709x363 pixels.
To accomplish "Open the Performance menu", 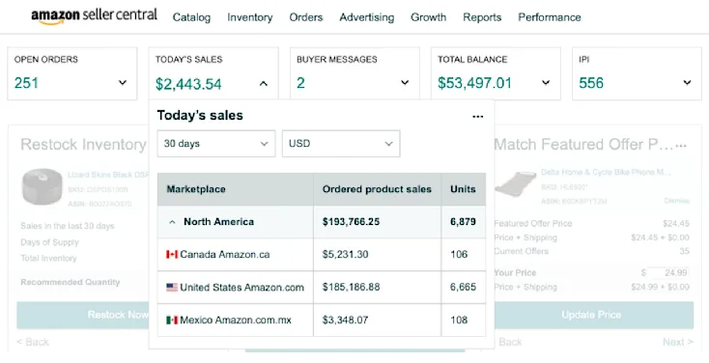I will coord(550,17).
